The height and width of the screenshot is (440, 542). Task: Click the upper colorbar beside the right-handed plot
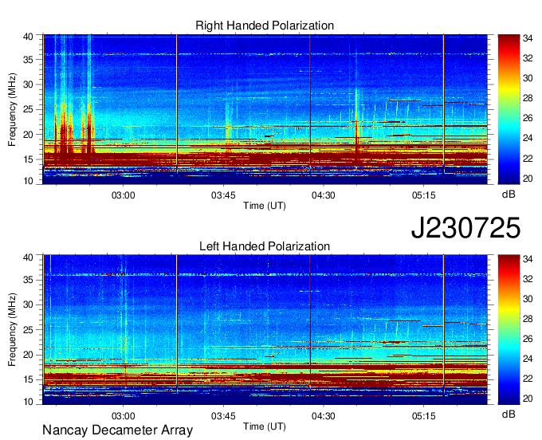pos(509,109)
